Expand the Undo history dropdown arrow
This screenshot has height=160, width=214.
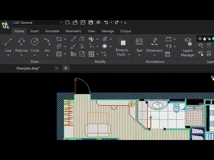point(111,22)
